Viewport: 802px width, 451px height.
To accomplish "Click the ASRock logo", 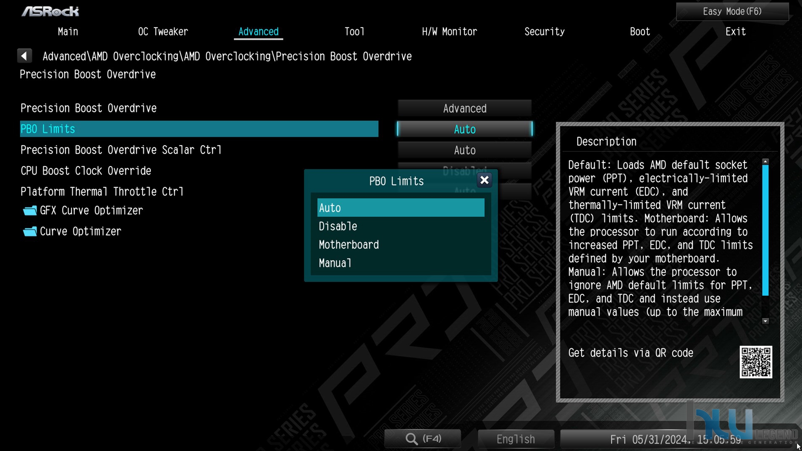I will (x=50, y=11).
